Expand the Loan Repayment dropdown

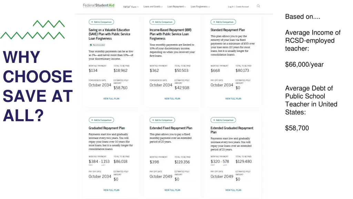pyautogui.click(x=176, y=7)
